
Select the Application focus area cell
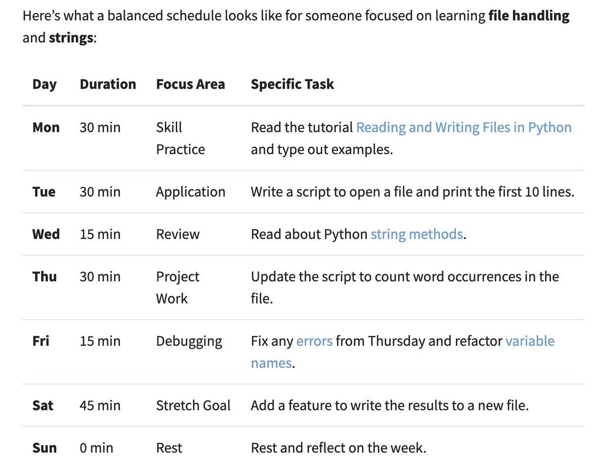(191, 192)
